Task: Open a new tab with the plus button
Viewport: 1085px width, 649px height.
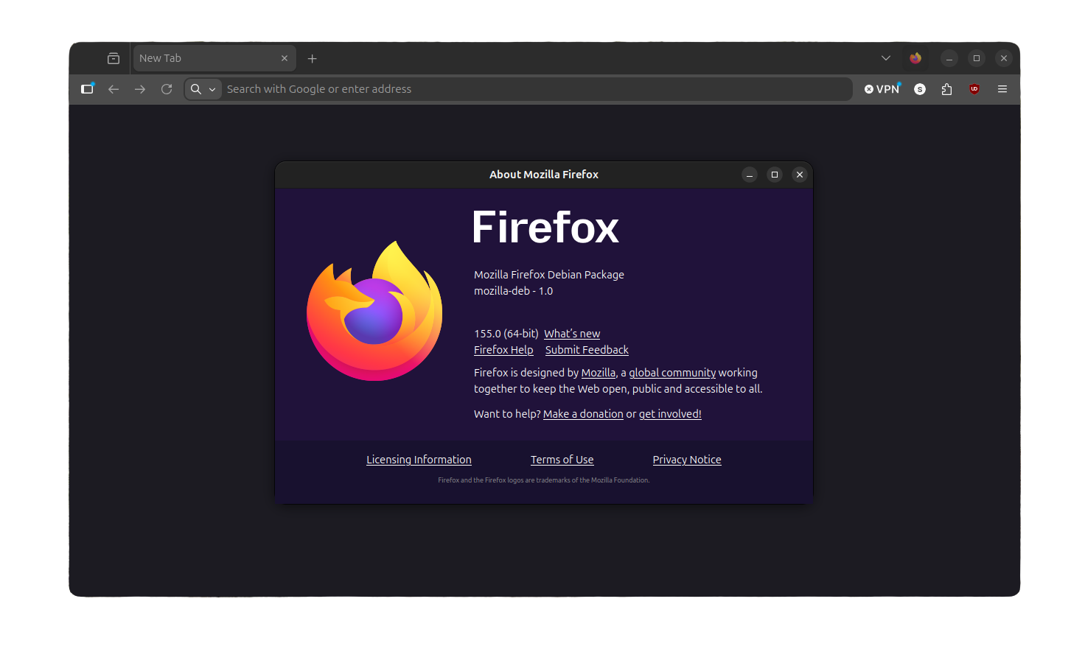Action: [x=313, y=58]
